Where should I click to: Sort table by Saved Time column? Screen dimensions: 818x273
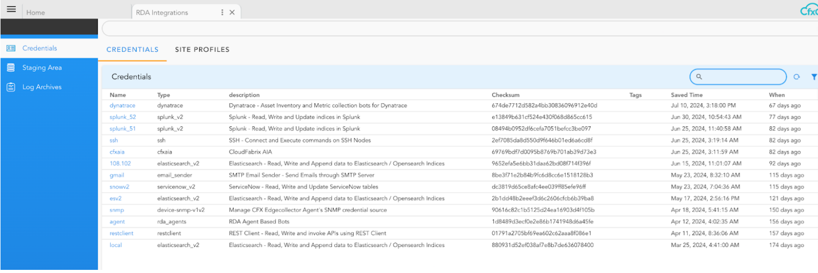click(x=686, y=95)
